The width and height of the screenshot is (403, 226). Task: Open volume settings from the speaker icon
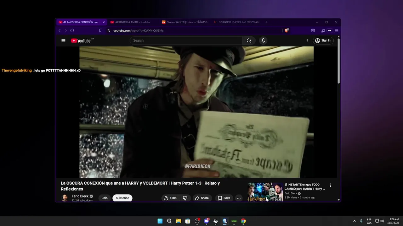(x=382, y=221)
